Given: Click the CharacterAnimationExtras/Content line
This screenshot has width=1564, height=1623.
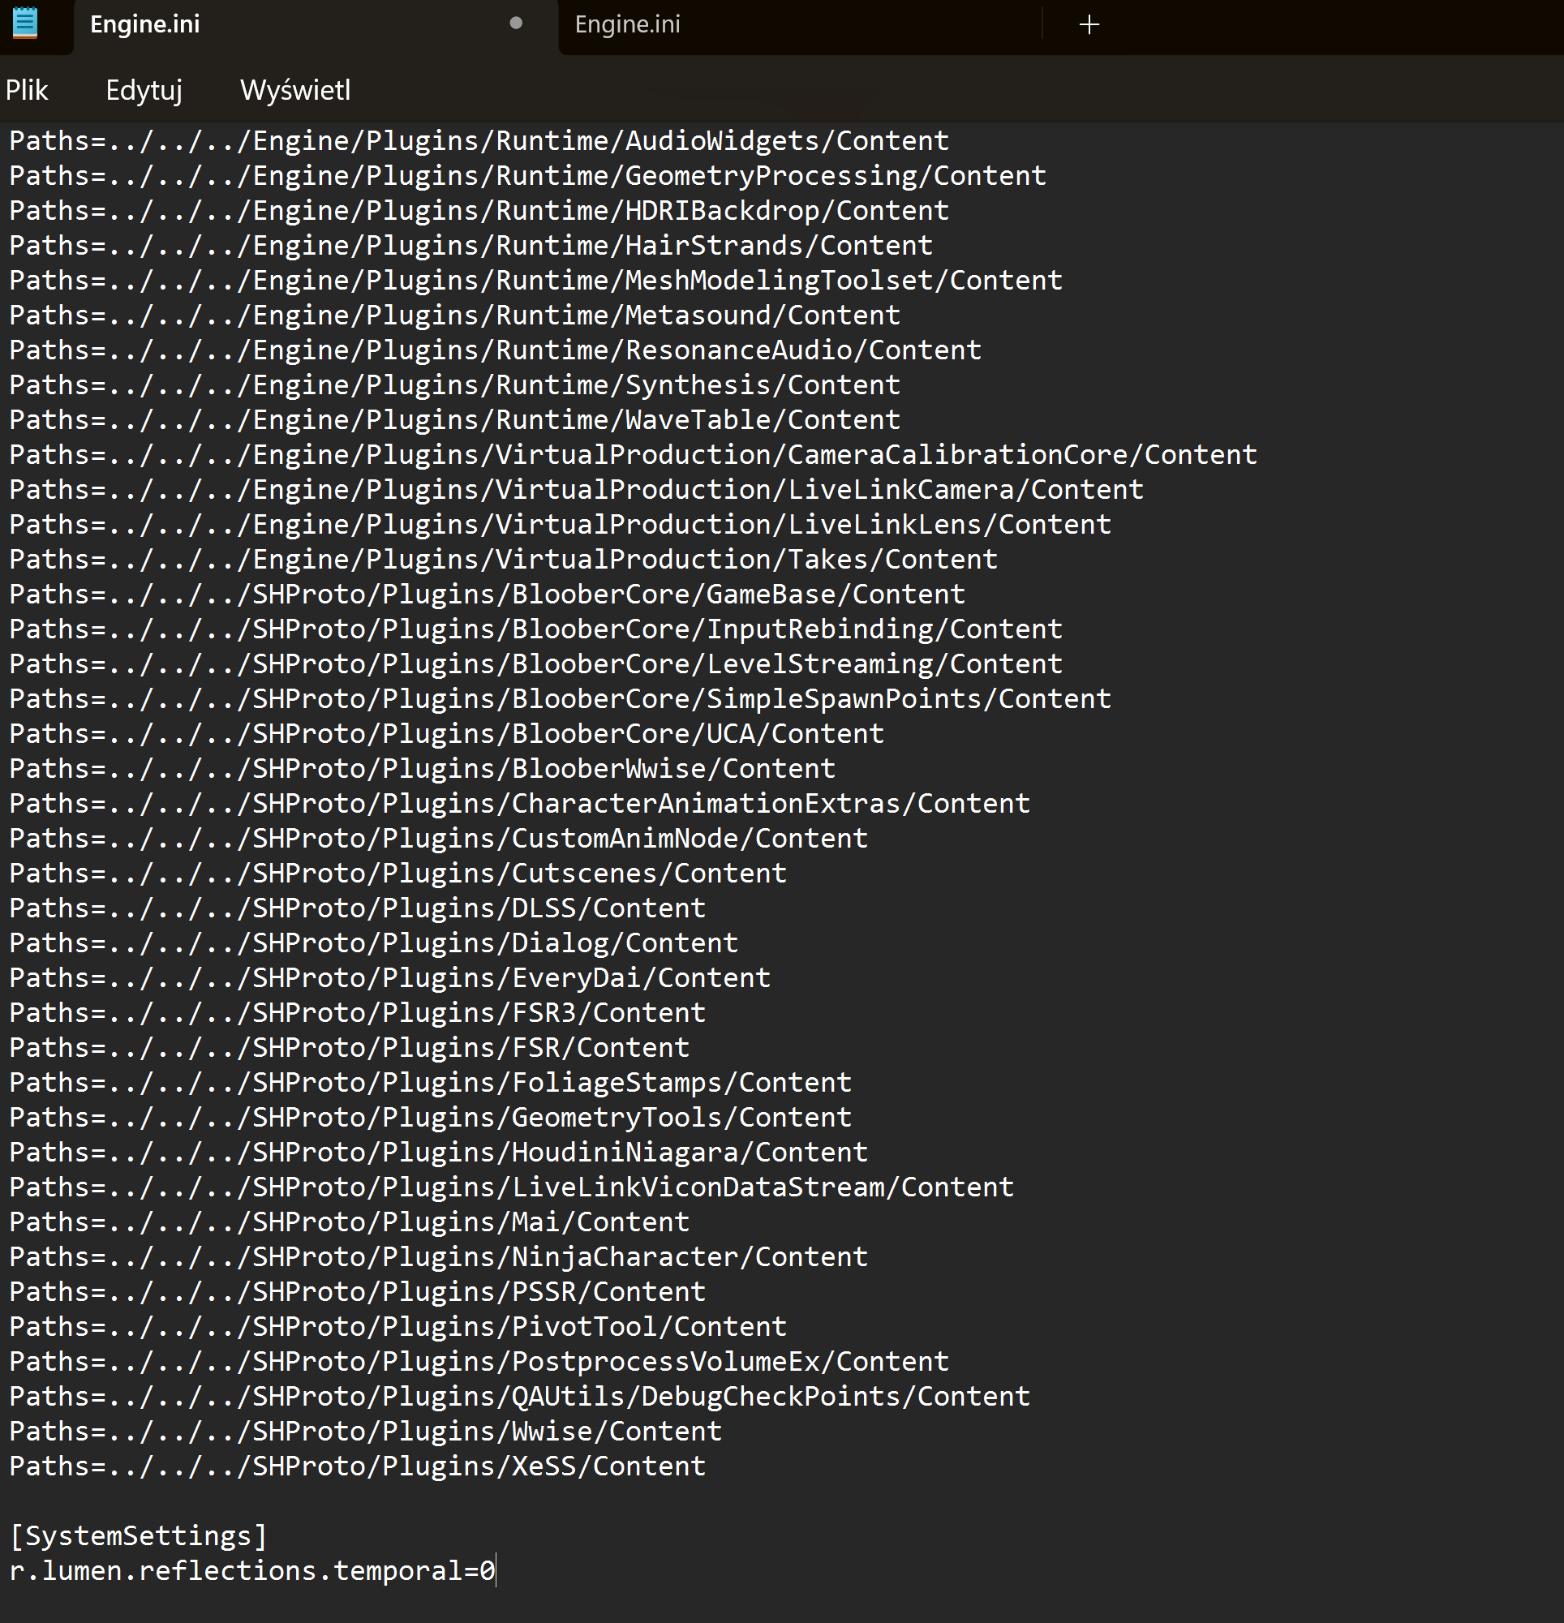Looking at the screenshot, I should 519,803.
